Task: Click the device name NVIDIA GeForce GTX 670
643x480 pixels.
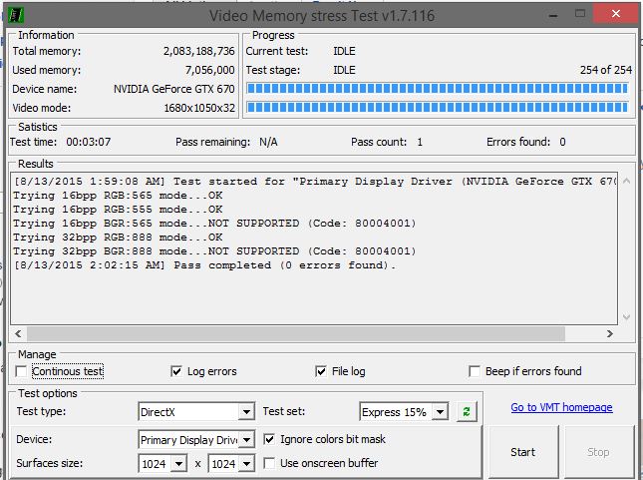Action: [174, 89]
